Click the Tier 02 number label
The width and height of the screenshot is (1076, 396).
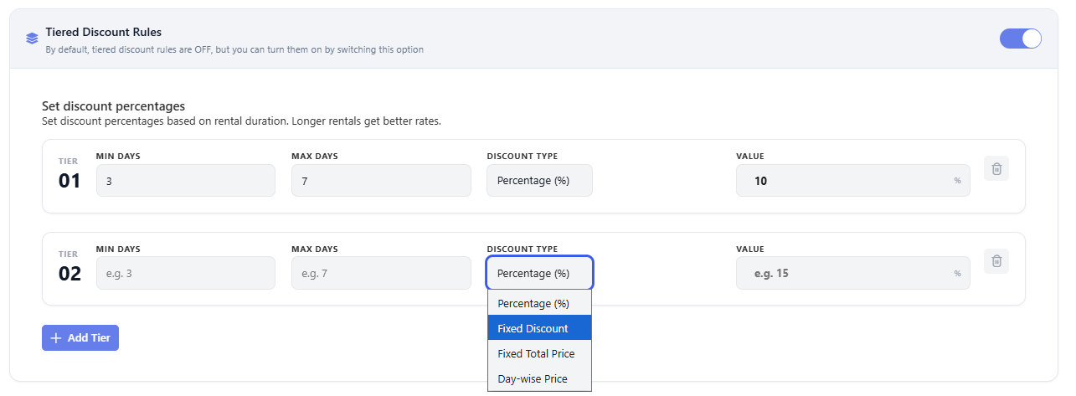click(70, 273)
